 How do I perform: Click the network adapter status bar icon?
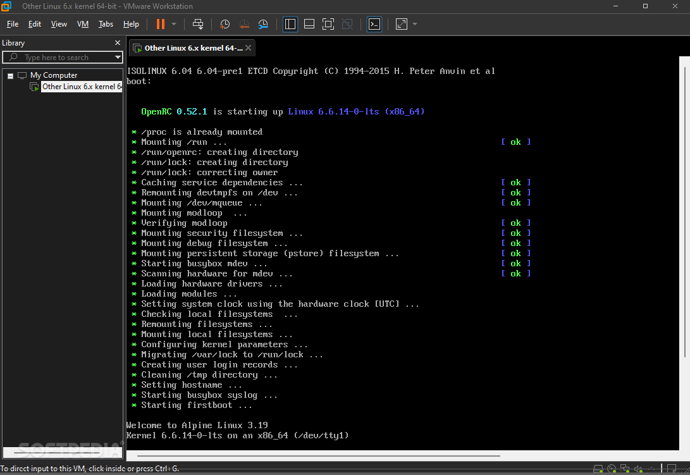click(x=625, y=469)
